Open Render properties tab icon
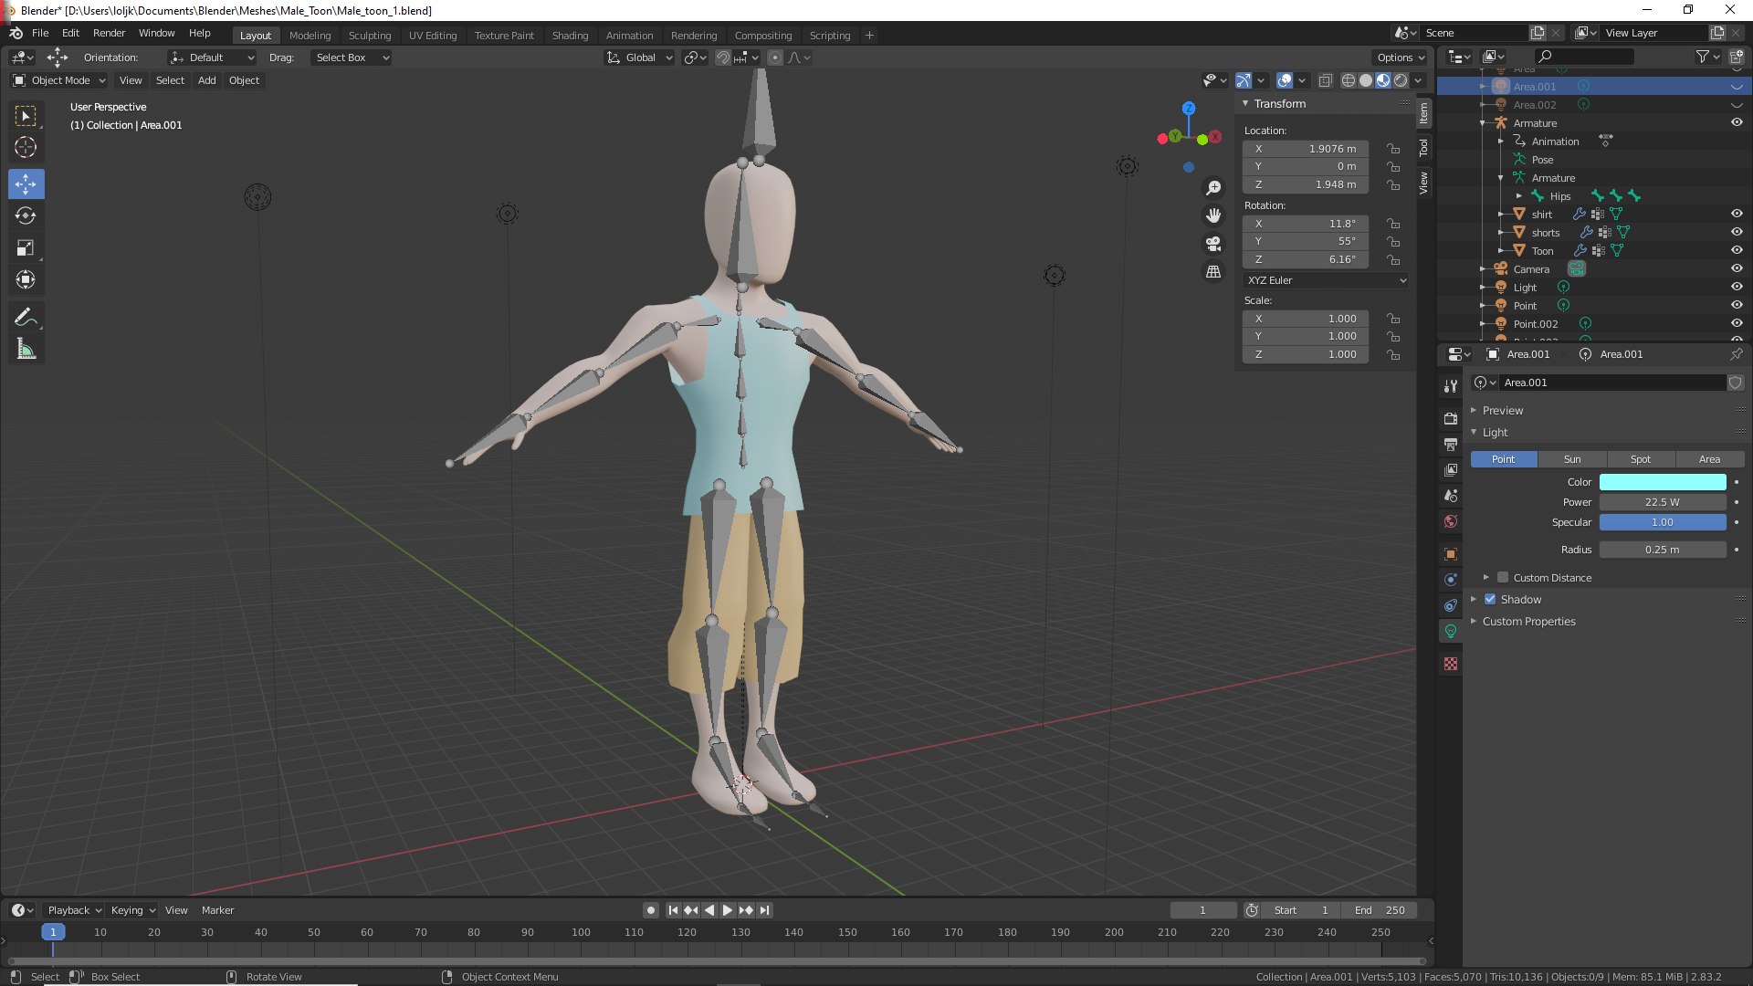 [1450, 418]
